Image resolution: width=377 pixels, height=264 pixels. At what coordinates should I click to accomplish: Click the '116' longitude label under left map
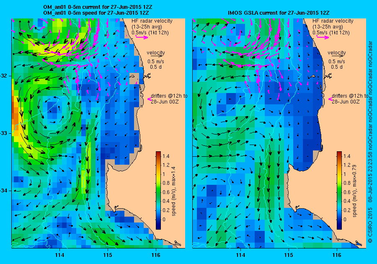click(156, 255)
